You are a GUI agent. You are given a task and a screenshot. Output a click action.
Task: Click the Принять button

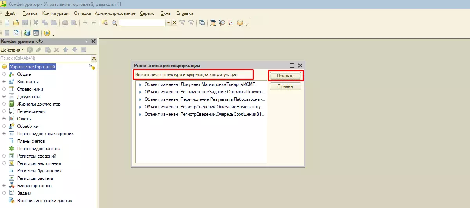(285, 76)
